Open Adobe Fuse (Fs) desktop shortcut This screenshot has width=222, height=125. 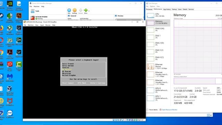point(19,18)
